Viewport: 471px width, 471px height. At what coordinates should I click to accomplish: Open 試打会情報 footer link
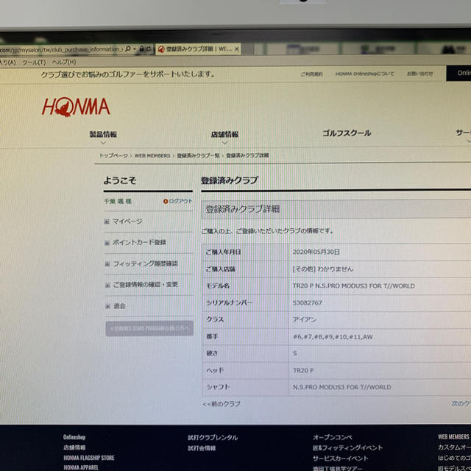202,448
